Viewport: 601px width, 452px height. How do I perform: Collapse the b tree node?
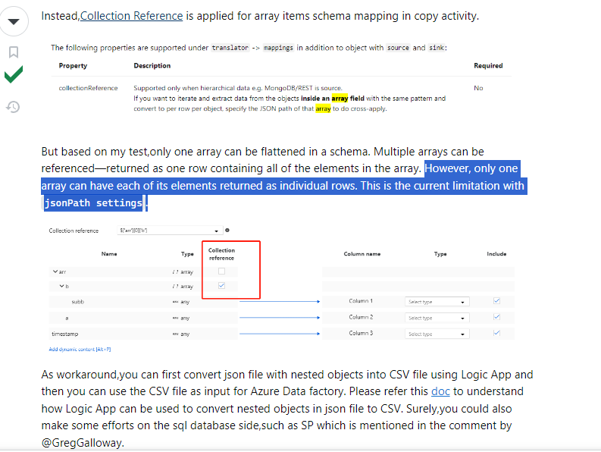(61, 286)
